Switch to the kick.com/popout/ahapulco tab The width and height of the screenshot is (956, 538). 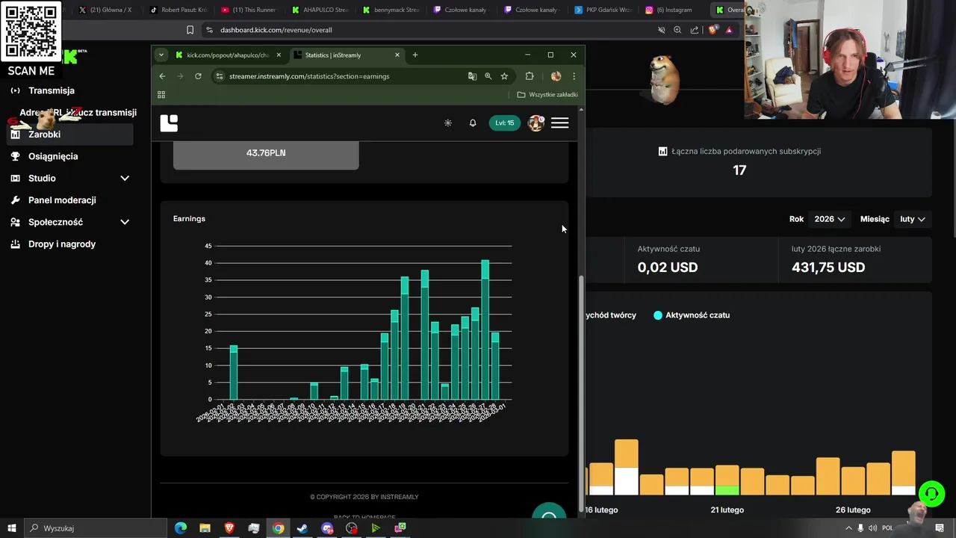(228, 55)
